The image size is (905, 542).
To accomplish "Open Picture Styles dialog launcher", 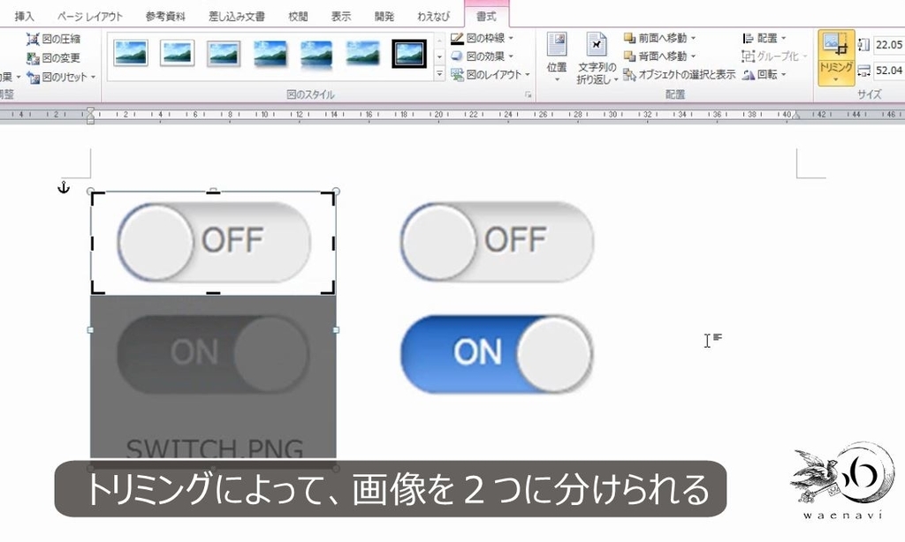I will tap(529, 94).
